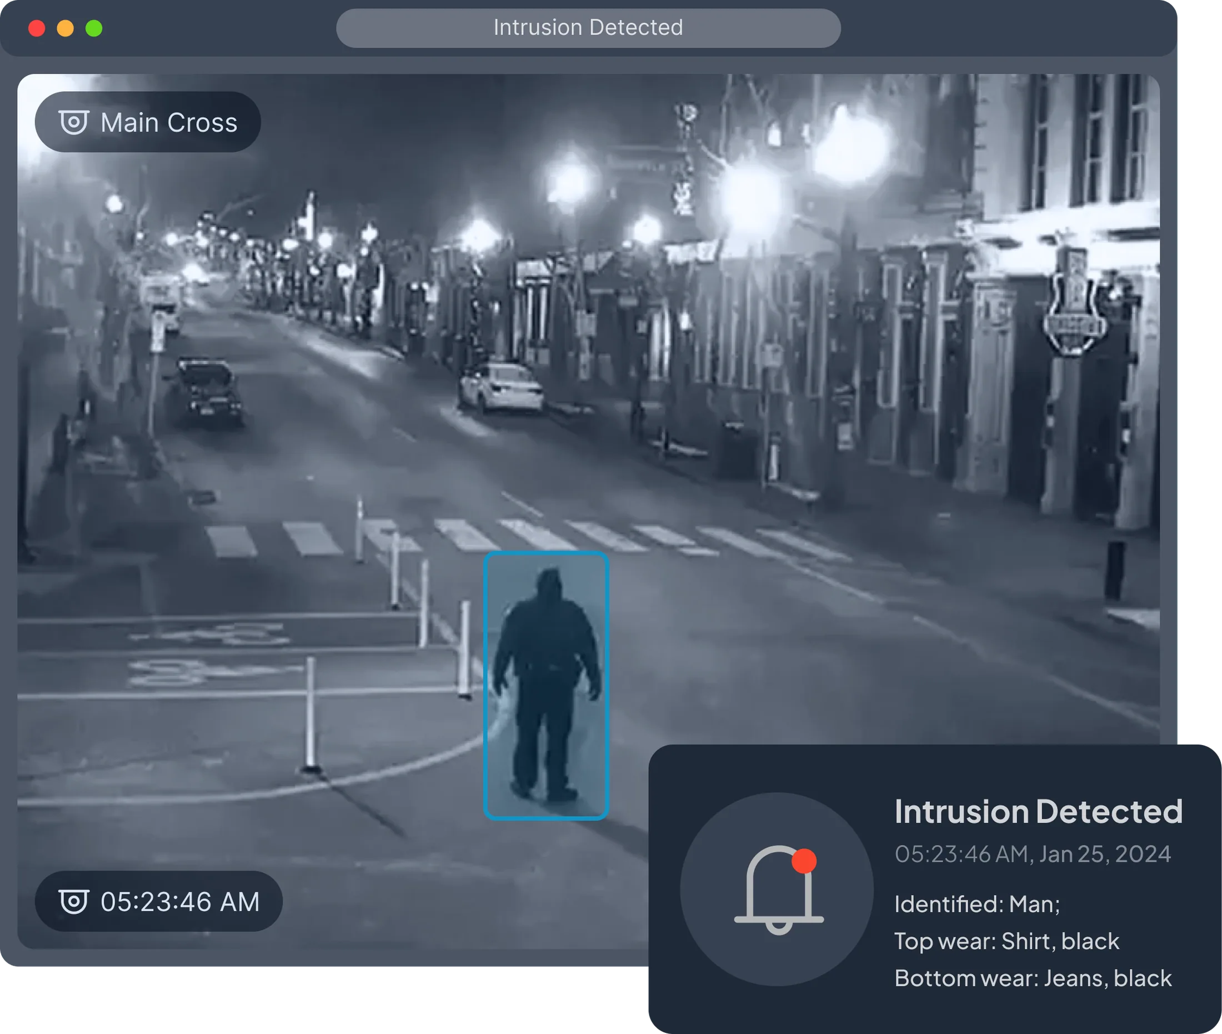Viewport: 1222px width, 1034px height.
Task: Click the yellow minimize window button
Action: pos(65,28)
